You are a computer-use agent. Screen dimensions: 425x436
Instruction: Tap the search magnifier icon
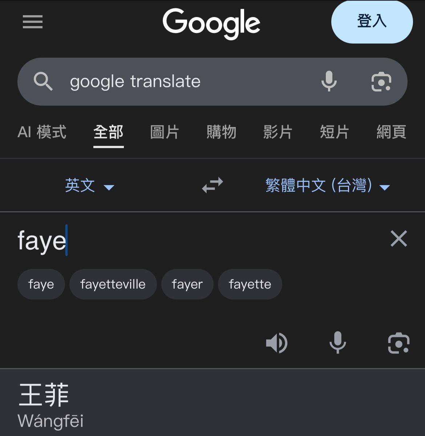pyautogui.click(x=43, y=81)
